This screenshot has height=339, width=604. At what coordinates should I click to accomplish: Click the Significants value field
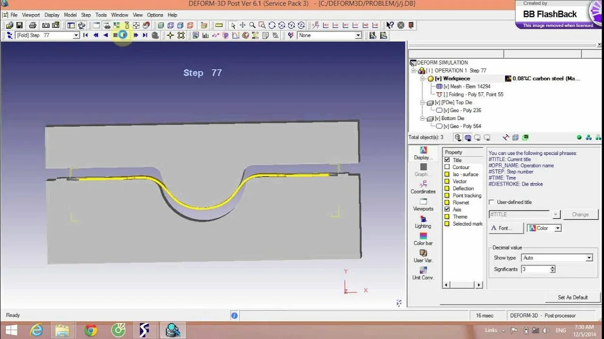(x=536, y=269)
